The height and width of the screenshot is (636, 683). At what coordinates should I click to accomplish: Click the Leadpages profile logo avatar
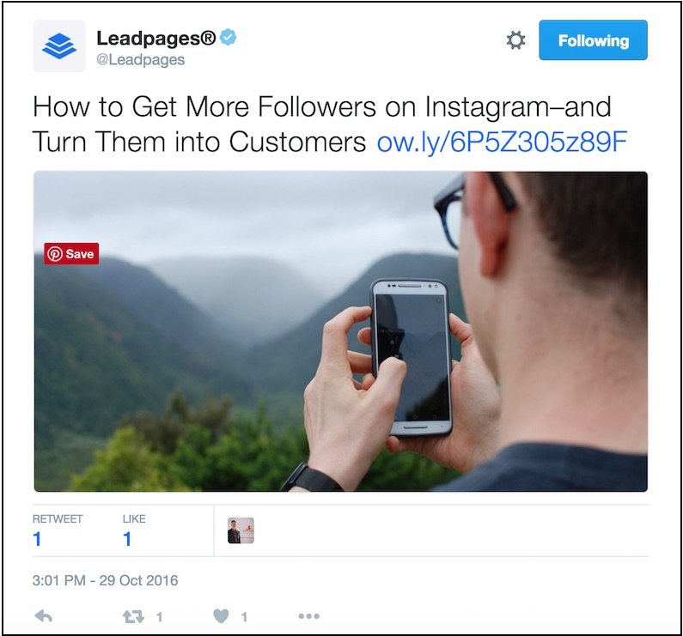59,46
